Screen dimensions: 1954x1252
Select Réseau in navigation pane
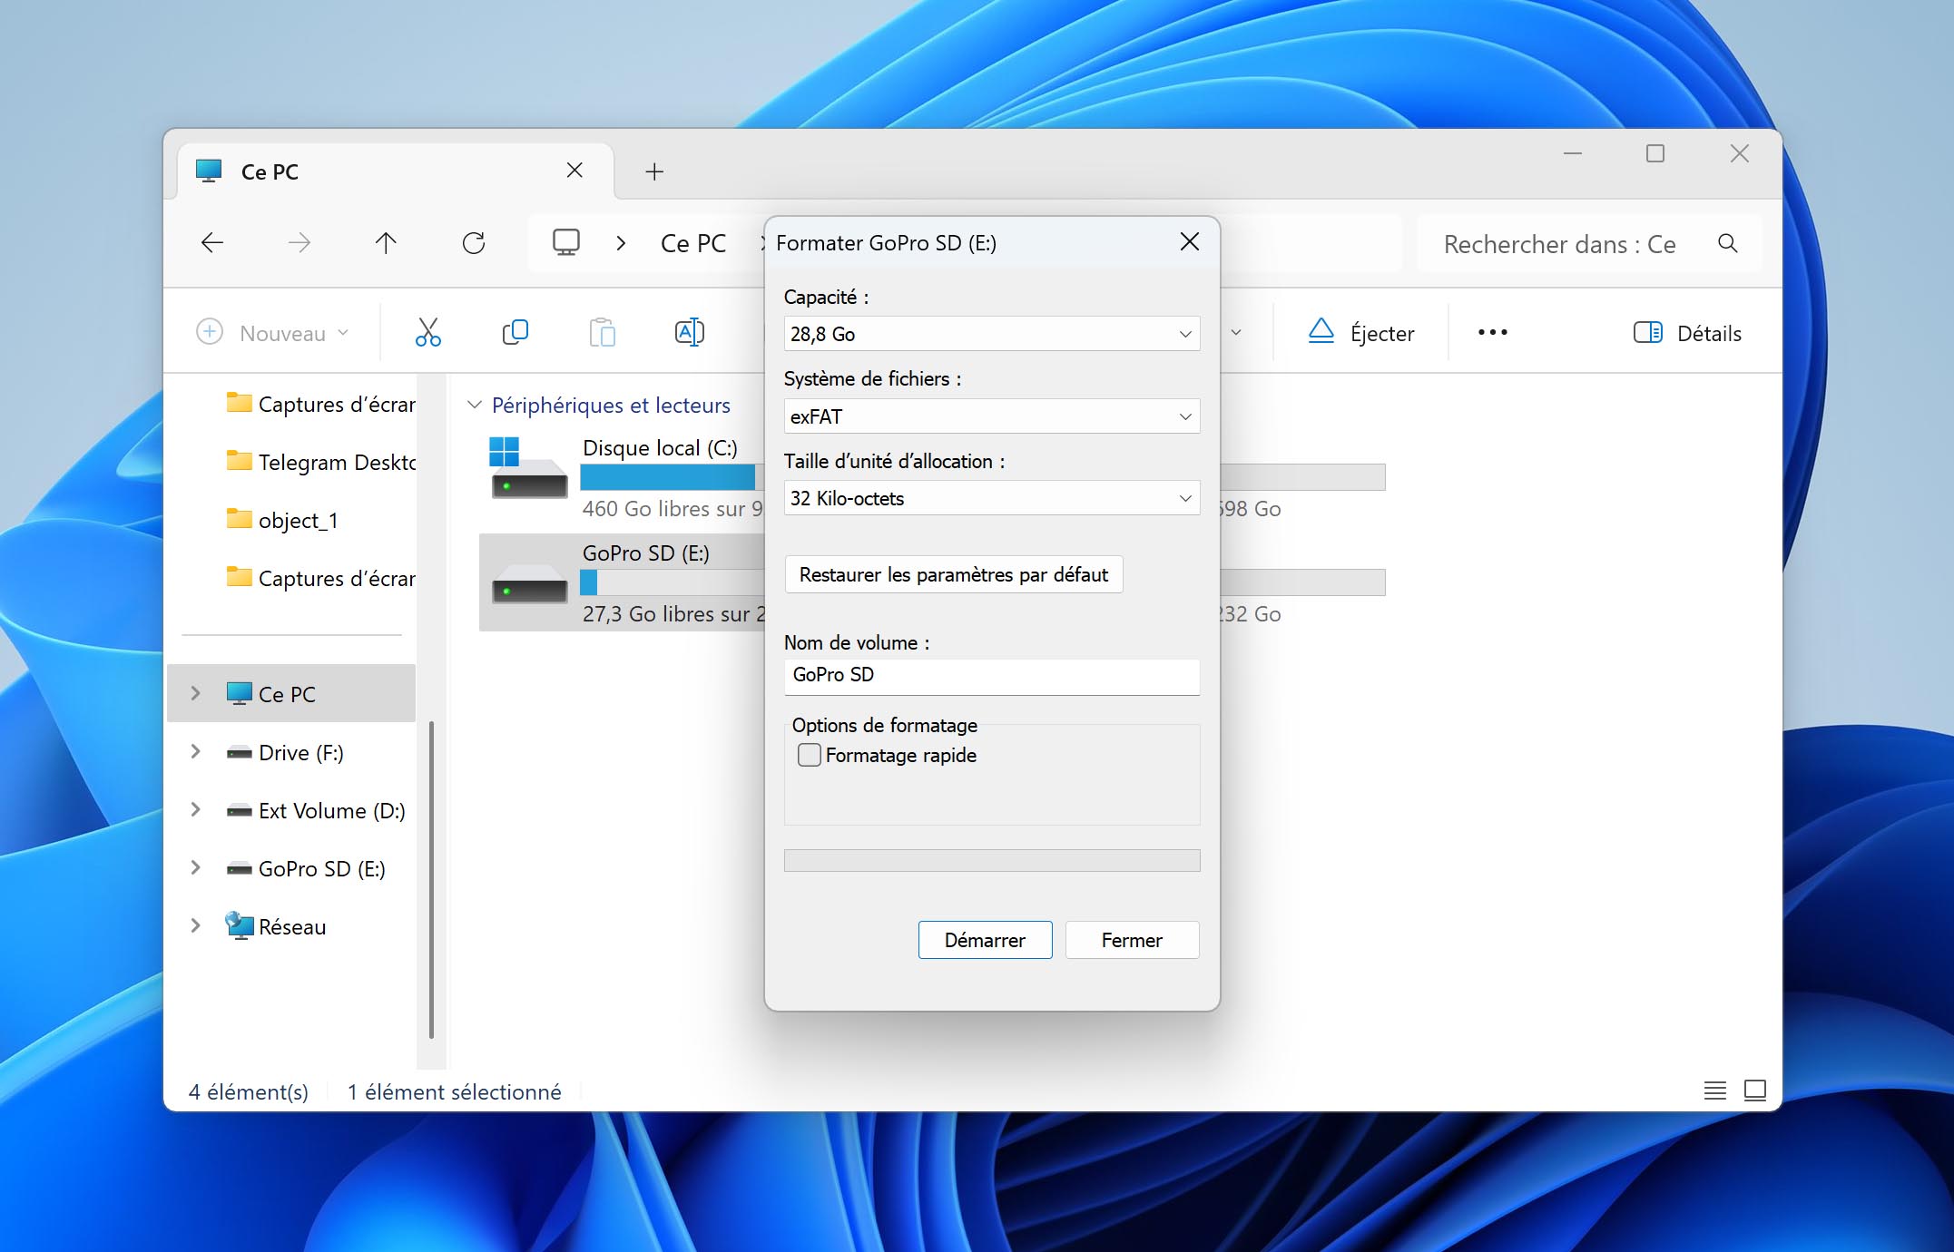pyautogui.click(x=291, y=926)
